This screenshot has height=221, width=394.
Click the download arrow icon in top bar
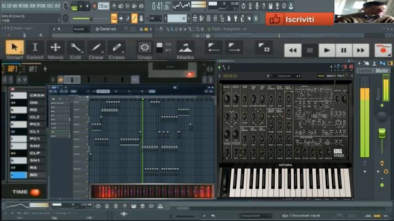click(291, 6)
